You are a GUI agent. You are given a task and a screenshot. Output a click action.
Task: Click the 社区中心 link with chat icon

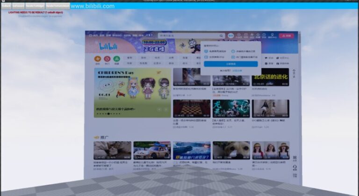click(282, 58)
